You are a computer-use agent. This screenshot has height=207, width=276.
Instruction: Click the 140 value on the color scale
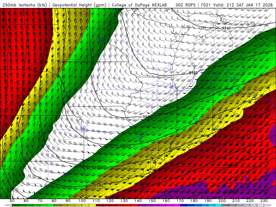click(138, 201)
